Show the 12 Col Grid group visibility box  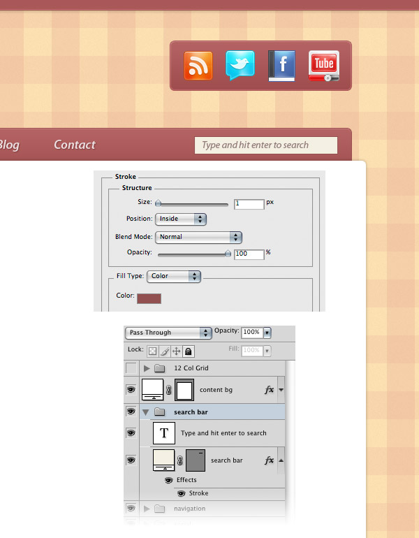[x=131, y=368]
